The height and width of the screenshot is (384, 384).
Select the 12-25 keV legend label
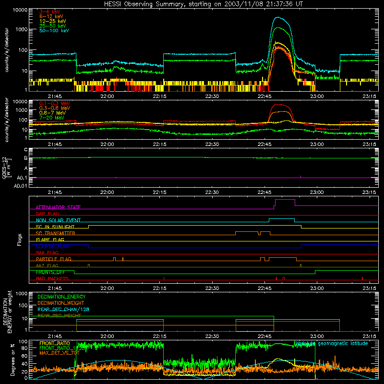(52, 21)
